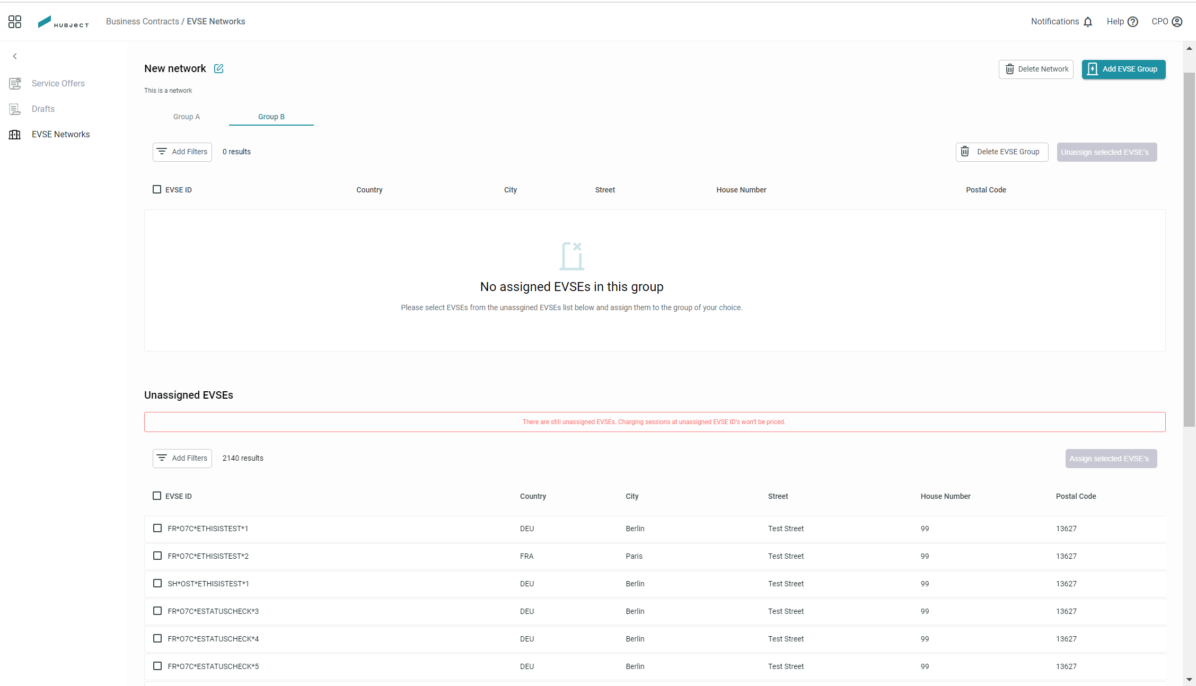Click the Drafts sidebar icon
This screenshot has height=686, width=1196.
(x=15, y=109)
